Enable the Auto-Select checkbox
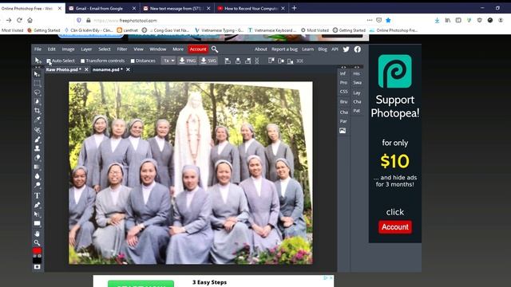This screenshot has width=511, height=287. [49, 61]
